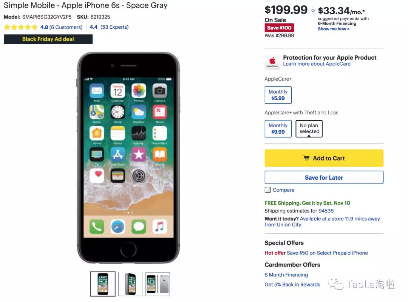Image resolution: width=408 pixels, height=302 pixels.
Task: Click the Safari icon in phone dock
Action: [x=117, y=226]
